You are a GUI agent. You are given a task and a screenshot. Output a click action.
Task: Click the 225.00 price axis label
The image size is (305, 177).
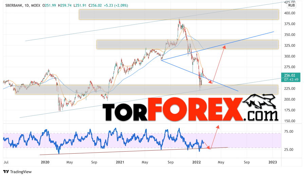point(290,89)
